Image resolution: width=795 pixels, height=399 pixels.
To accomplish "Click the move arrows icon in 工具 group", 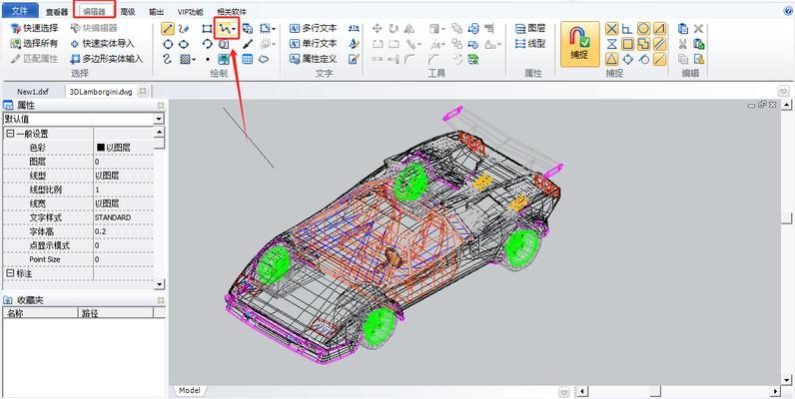I will (x=378, y=29).
